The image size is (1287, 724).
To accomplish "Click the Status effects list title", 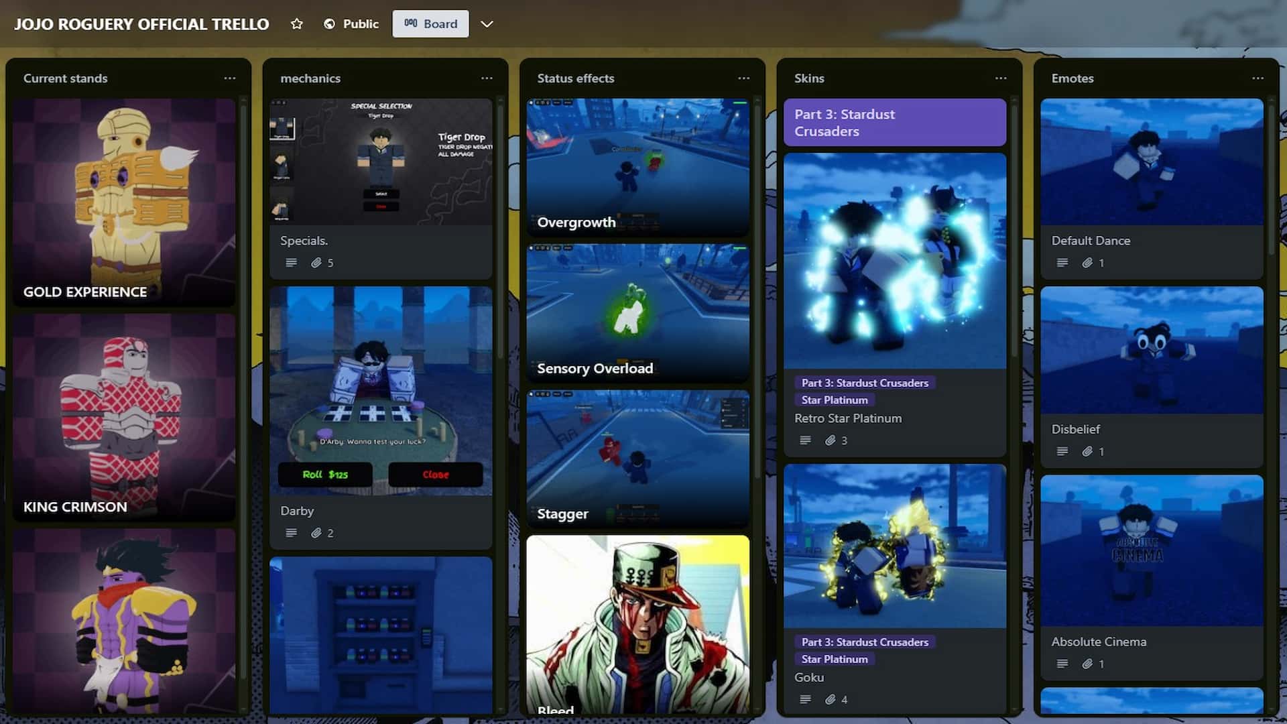I will pyautogui.click(x=576, y=78).
